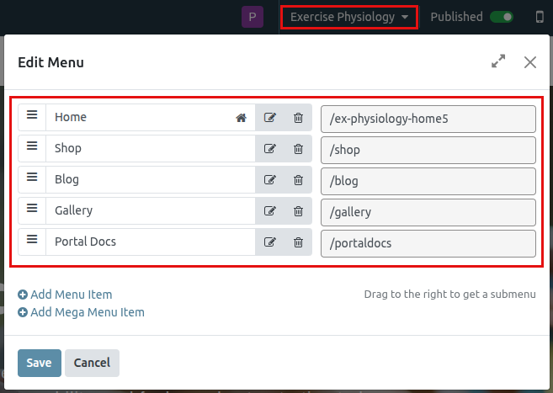Cancel the Edit Menu dialog

(92, 363)
